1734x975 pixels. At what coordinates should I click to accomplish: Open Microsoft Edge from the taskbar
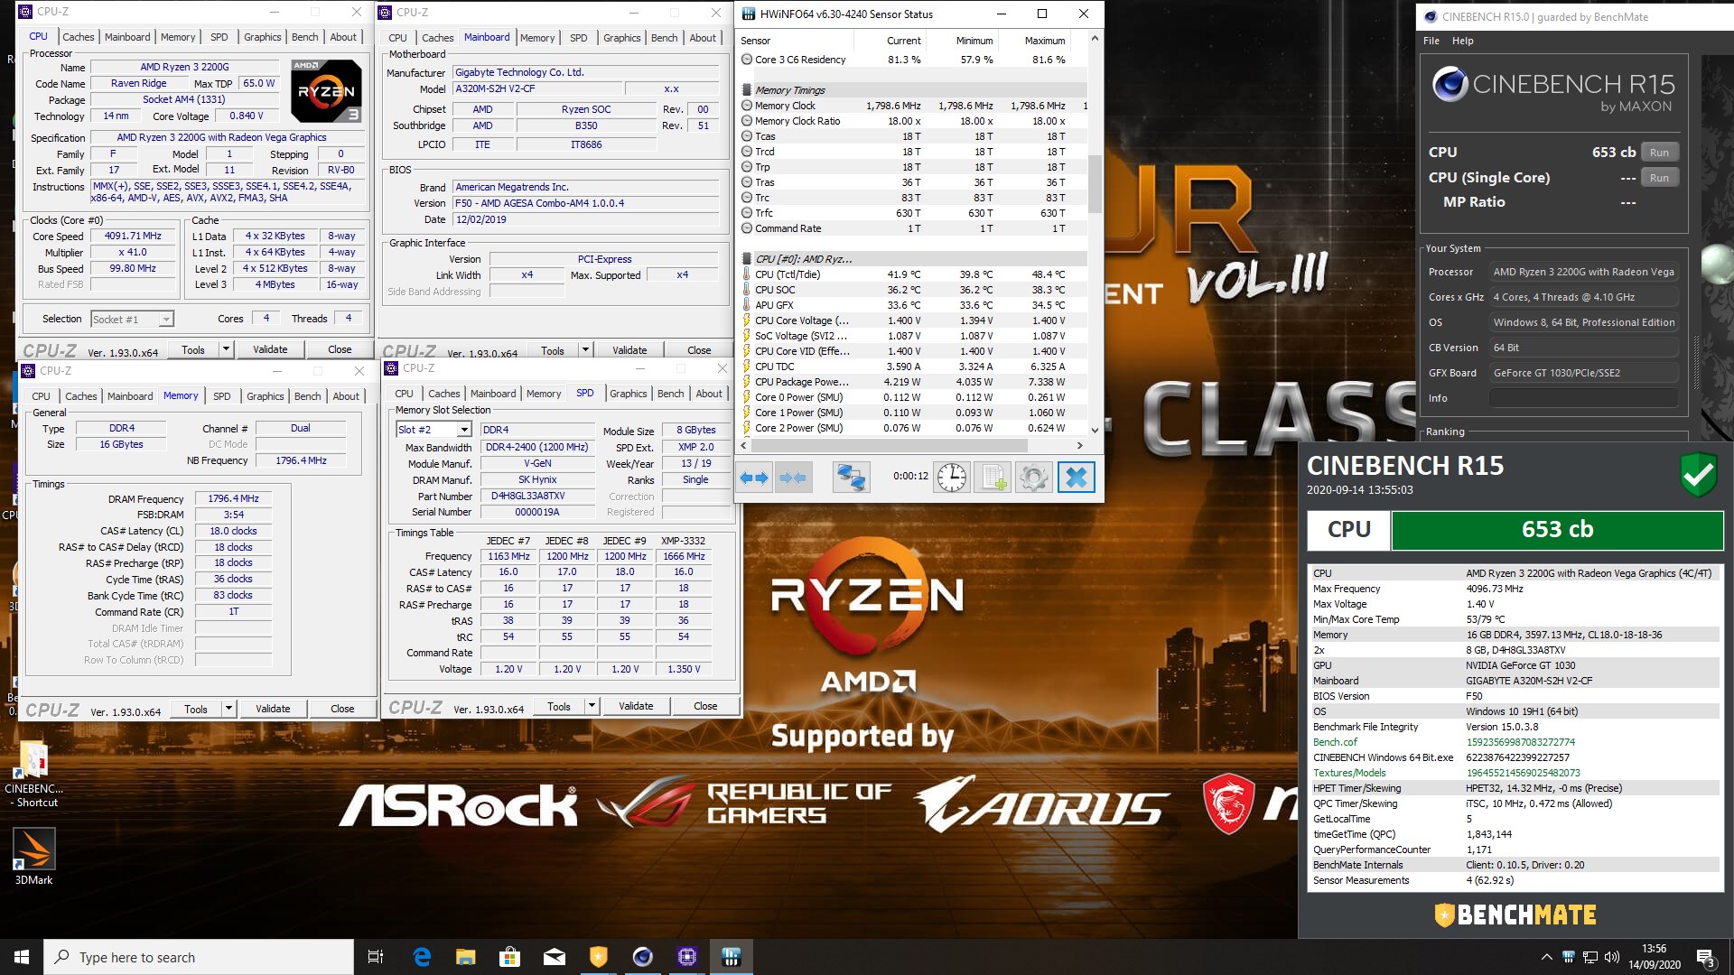(422, 957)
